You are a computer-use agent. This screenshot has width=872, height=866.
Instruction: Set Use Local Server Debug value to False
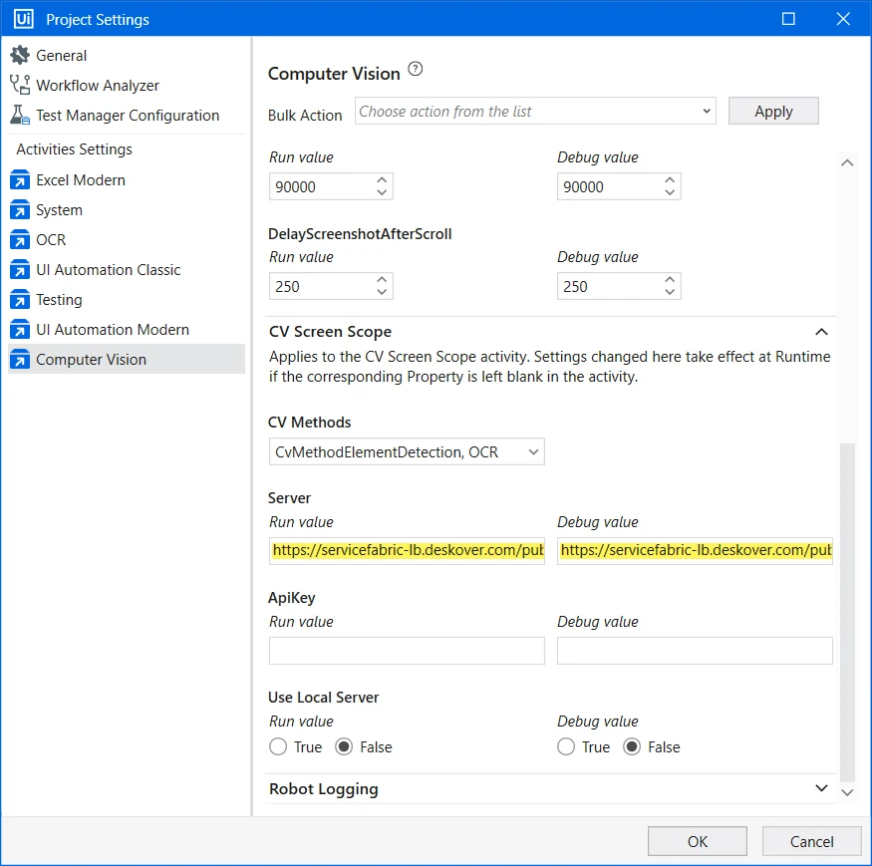(x=632, y=746)
